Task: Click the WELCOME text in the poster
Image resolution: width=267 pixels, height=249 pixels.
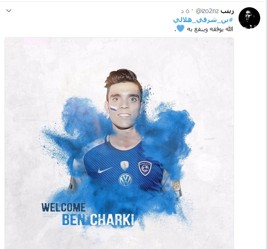Action: pos(64,207)
